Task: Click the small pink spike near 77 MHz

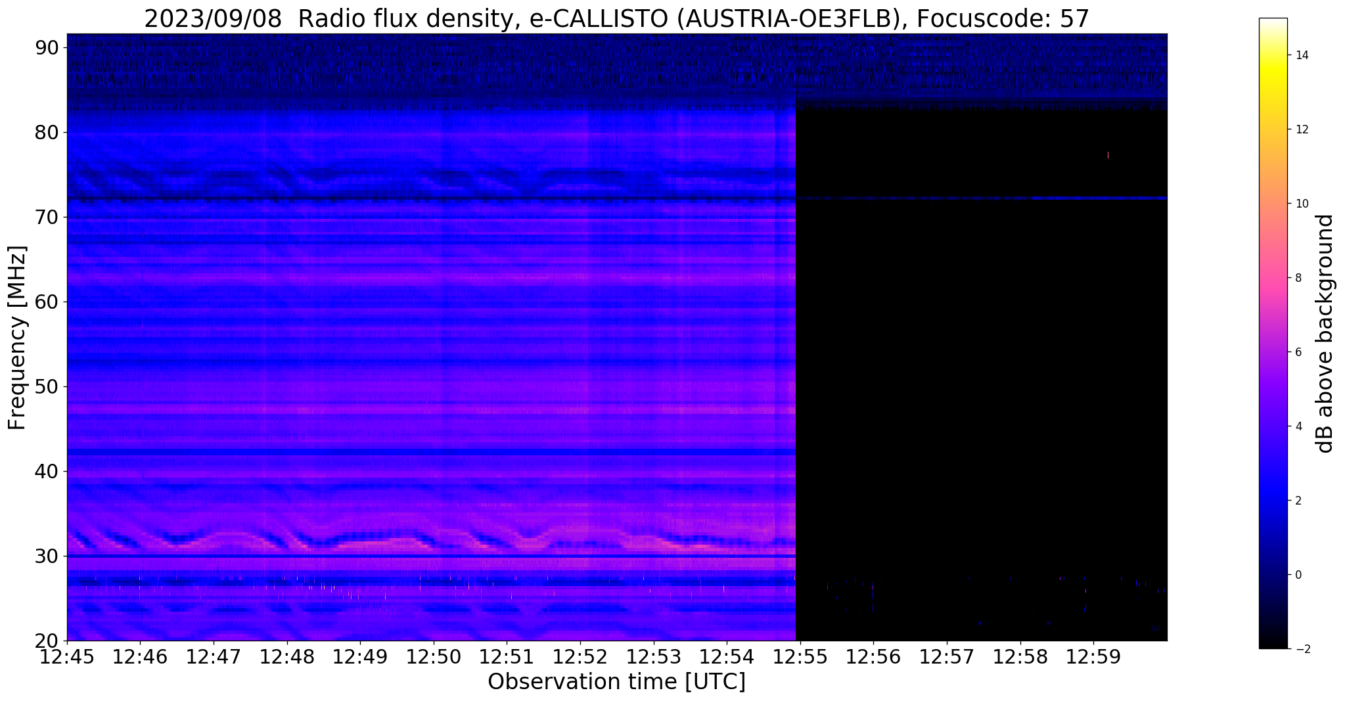Action: [x=1108, y=155]
